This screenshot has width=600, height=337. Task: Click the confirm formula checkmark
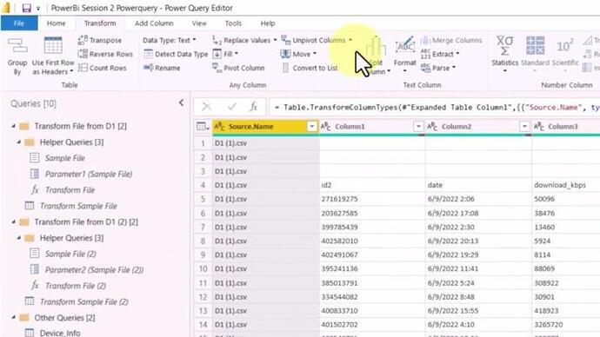coord(231,107)
